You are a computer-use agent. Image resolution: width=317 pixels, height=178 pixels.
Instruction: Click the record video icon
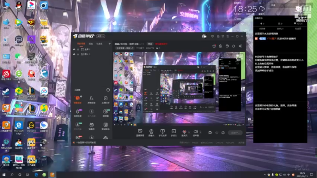(x=210, y=133)
